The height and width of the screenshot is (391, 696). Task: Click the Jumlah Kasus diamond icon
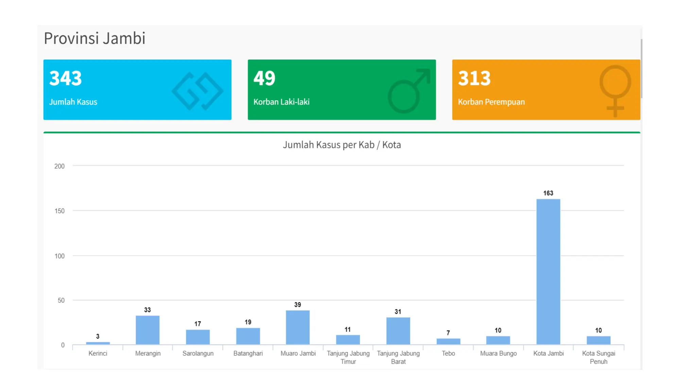[x=197, y=91]
